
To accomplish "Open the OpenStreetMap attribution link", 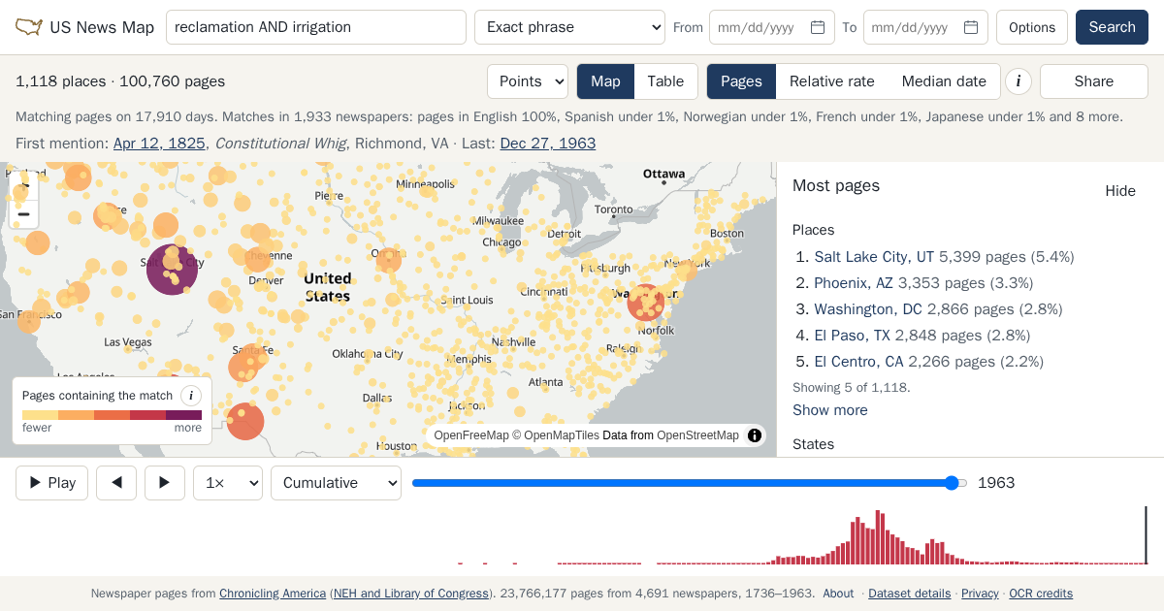I will click(x=697, y=435).
